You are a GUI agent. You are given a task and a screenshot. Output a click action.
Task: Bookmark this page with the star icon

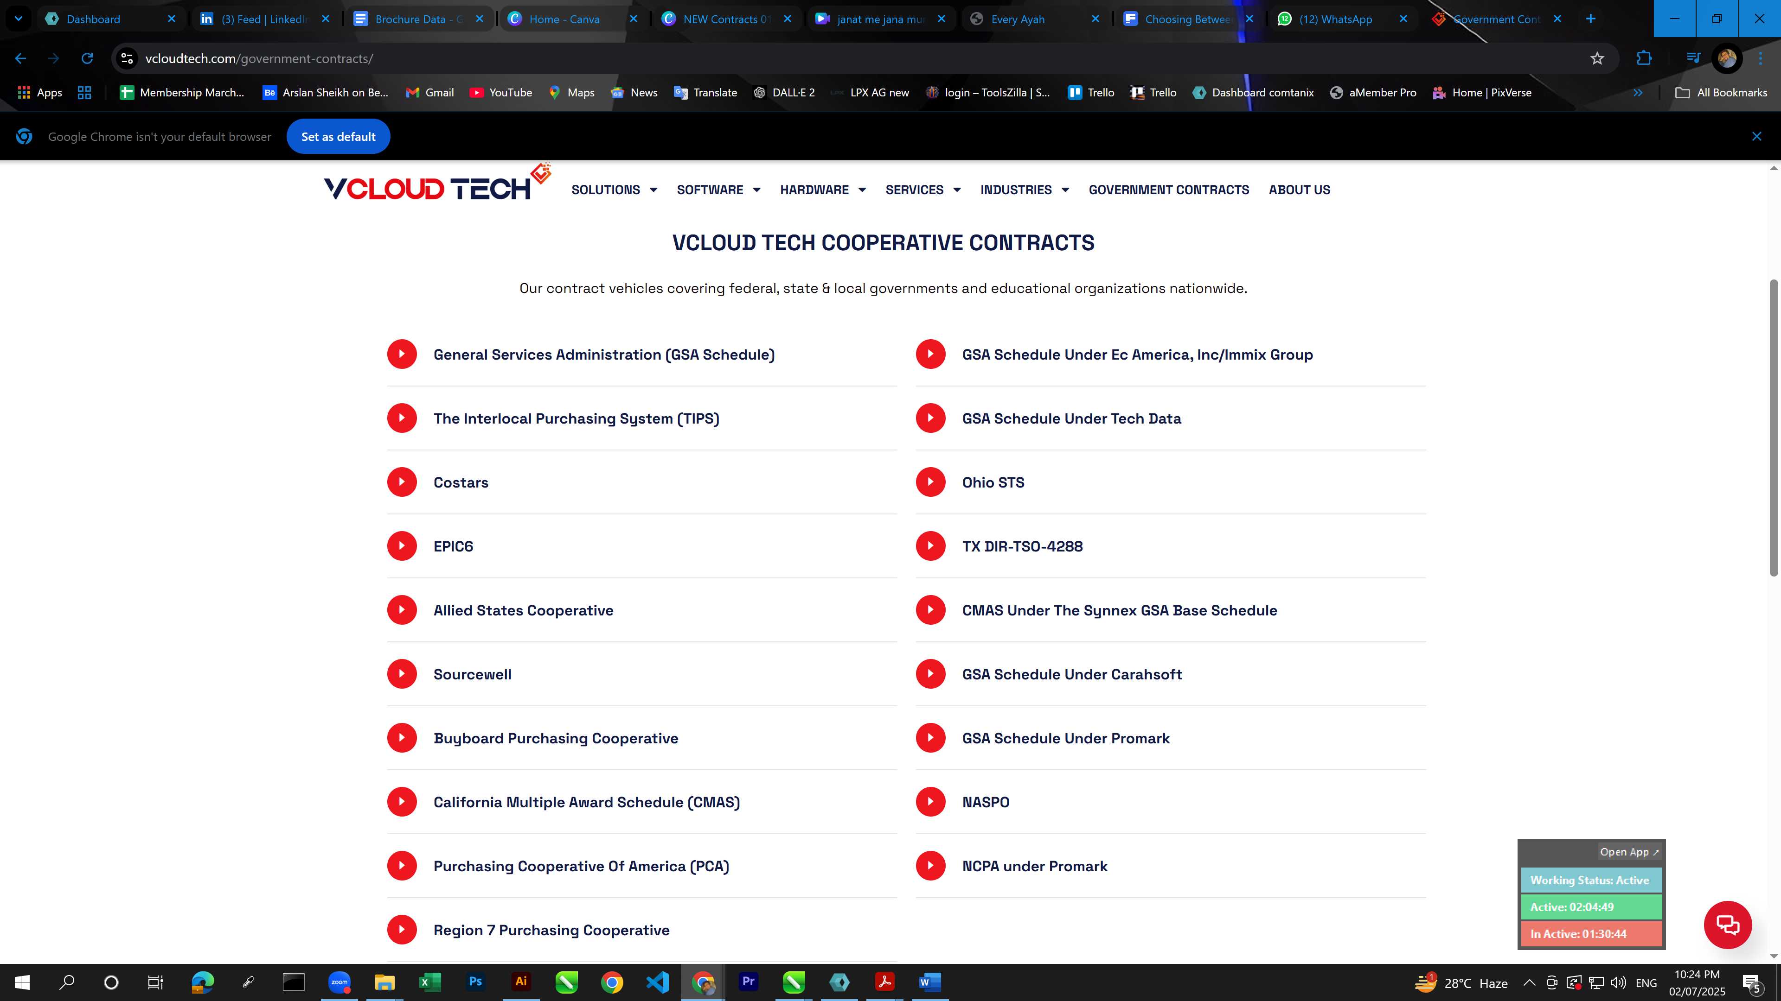click(x=1597, y=59)
